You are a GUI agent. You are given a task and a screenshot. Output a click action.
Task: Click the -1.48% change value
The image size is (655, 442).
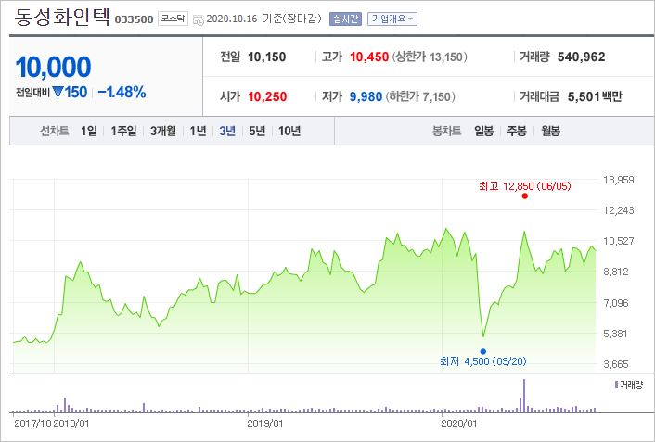click(122, 93)
